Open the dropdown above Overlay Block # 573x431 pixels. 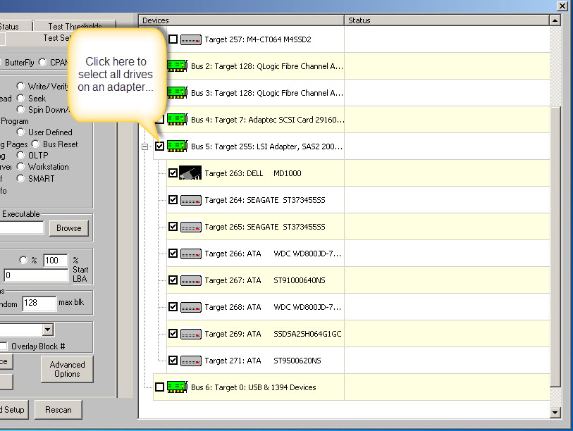tap(48, 330)
